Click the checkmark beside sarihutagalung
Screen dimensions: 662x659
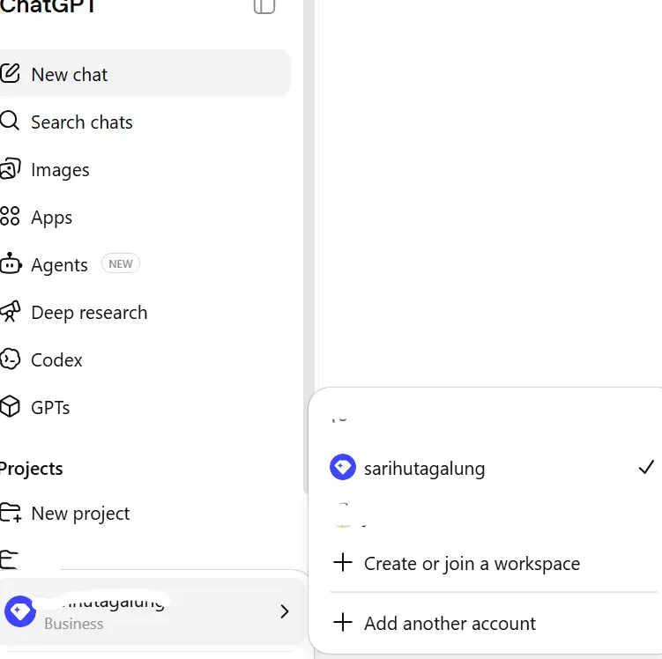coord(646,468)
